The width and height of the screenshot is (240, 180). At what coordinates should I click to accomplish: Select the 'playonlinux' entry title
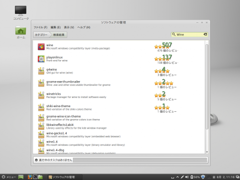pos(54,57)
